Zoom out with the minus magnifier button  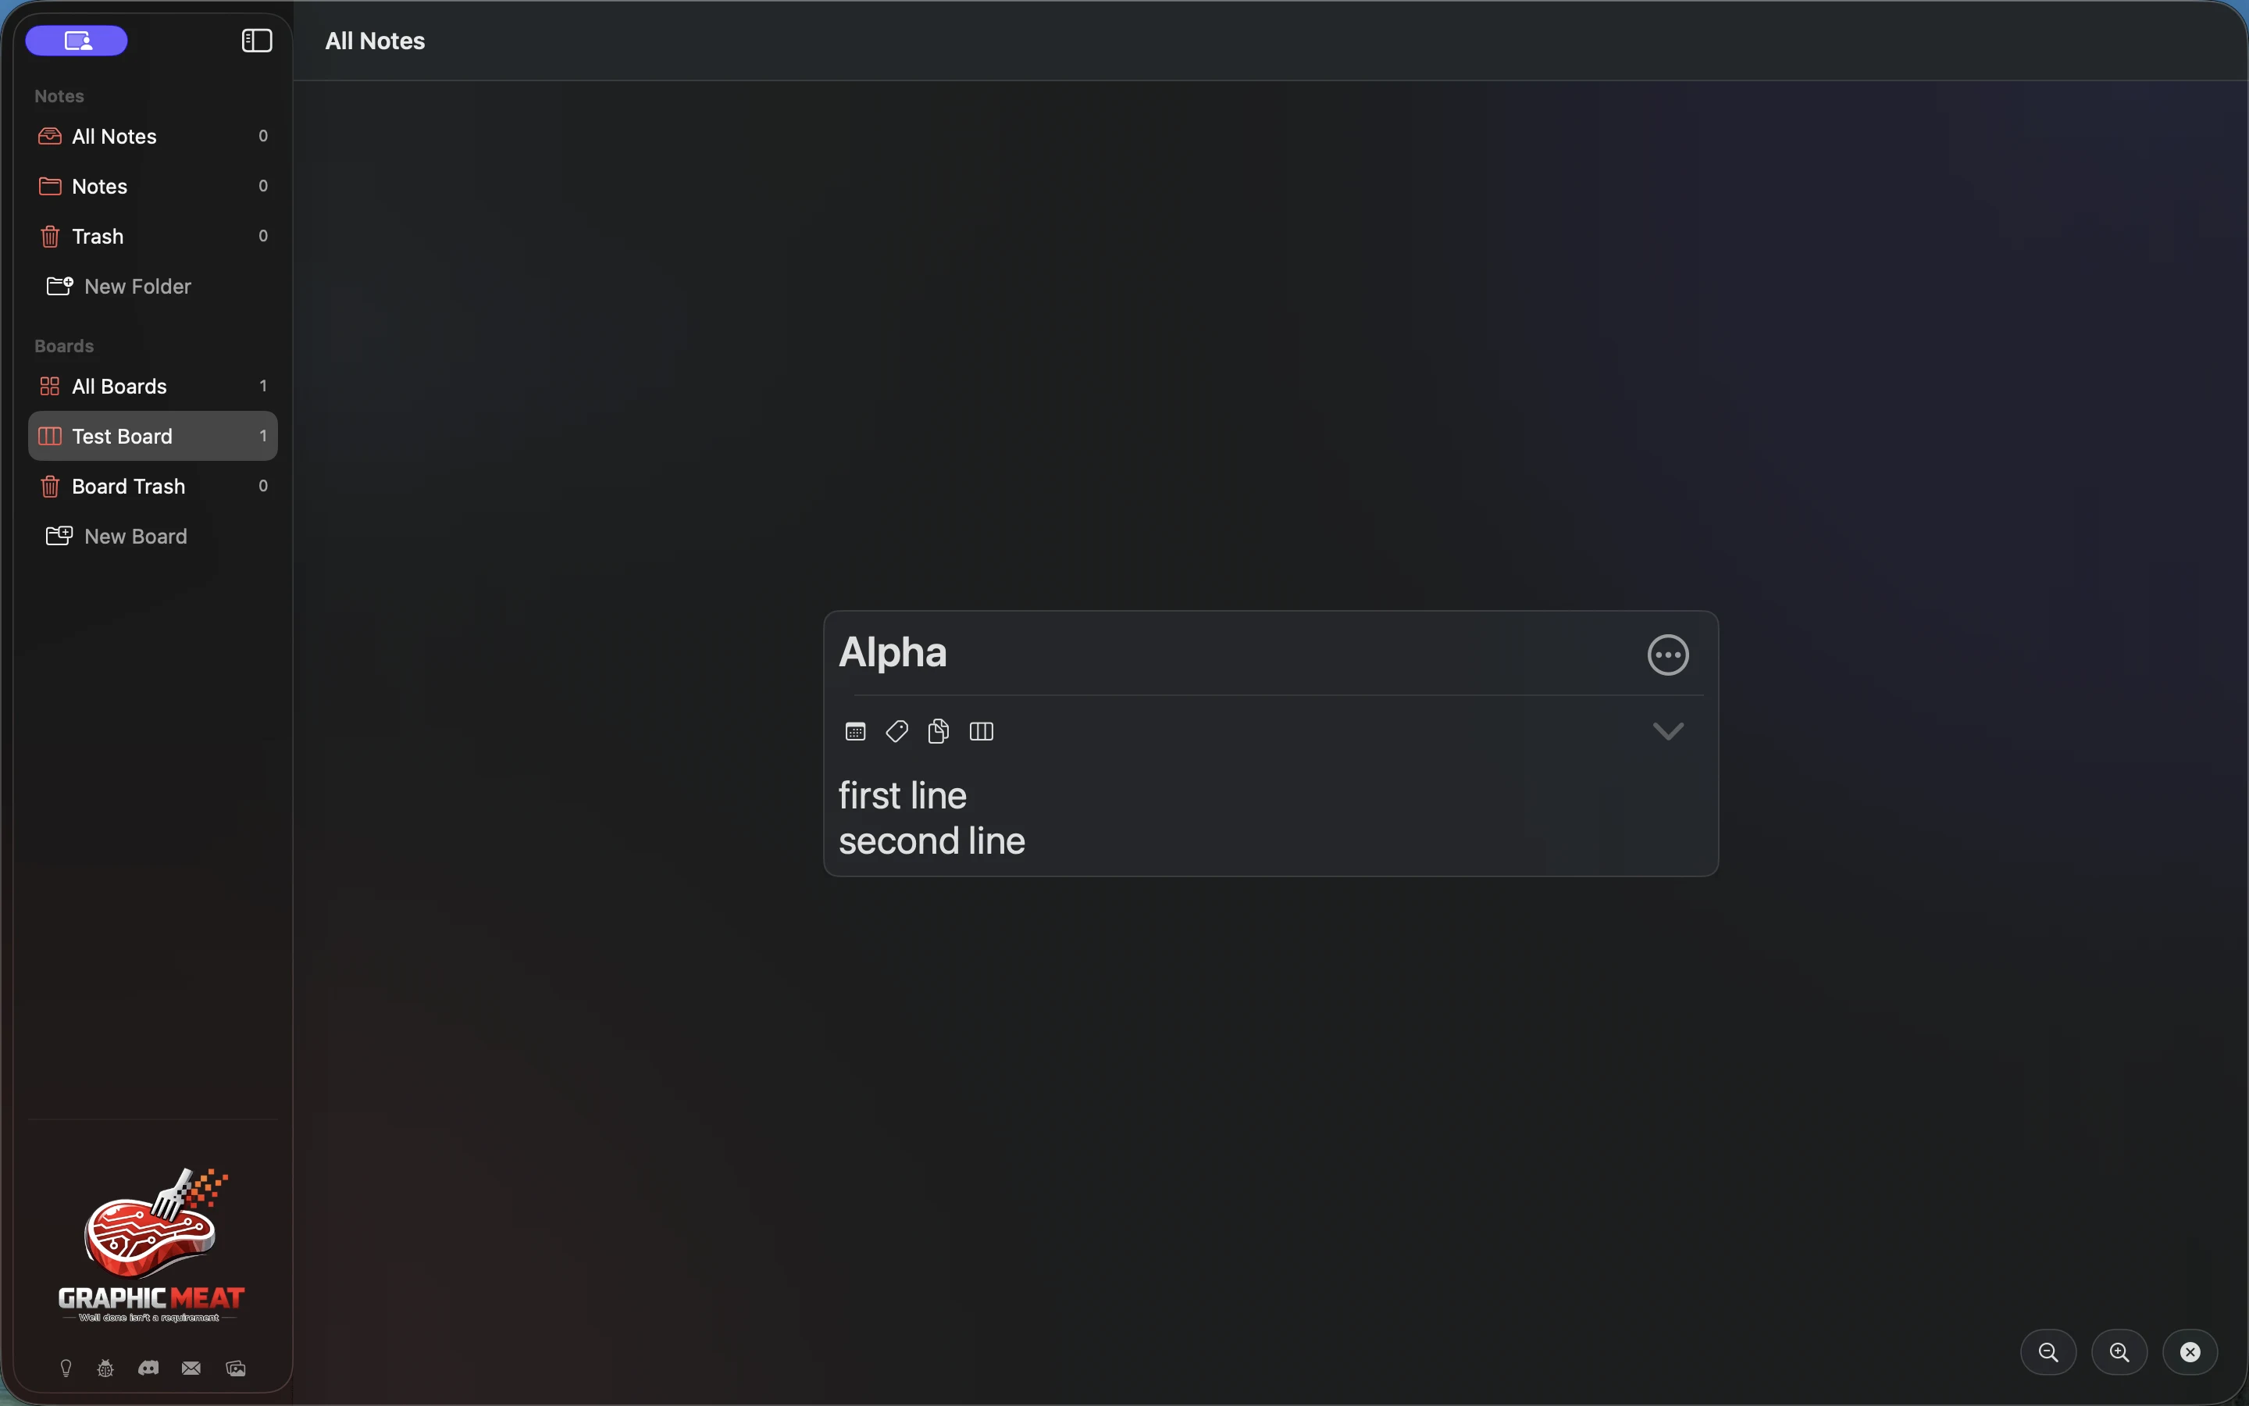click(2048, 1352)
